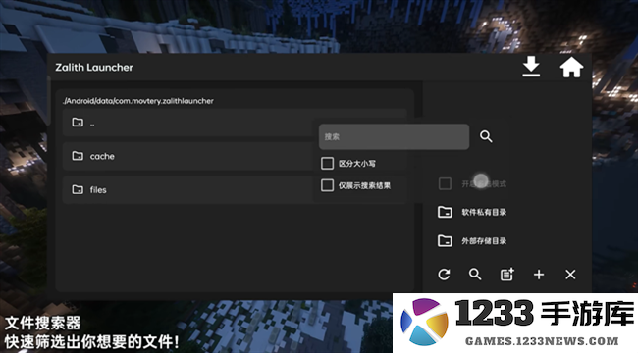Click the folder icon beside 软件私有目录
638x353 pixels.
point(445,212)
